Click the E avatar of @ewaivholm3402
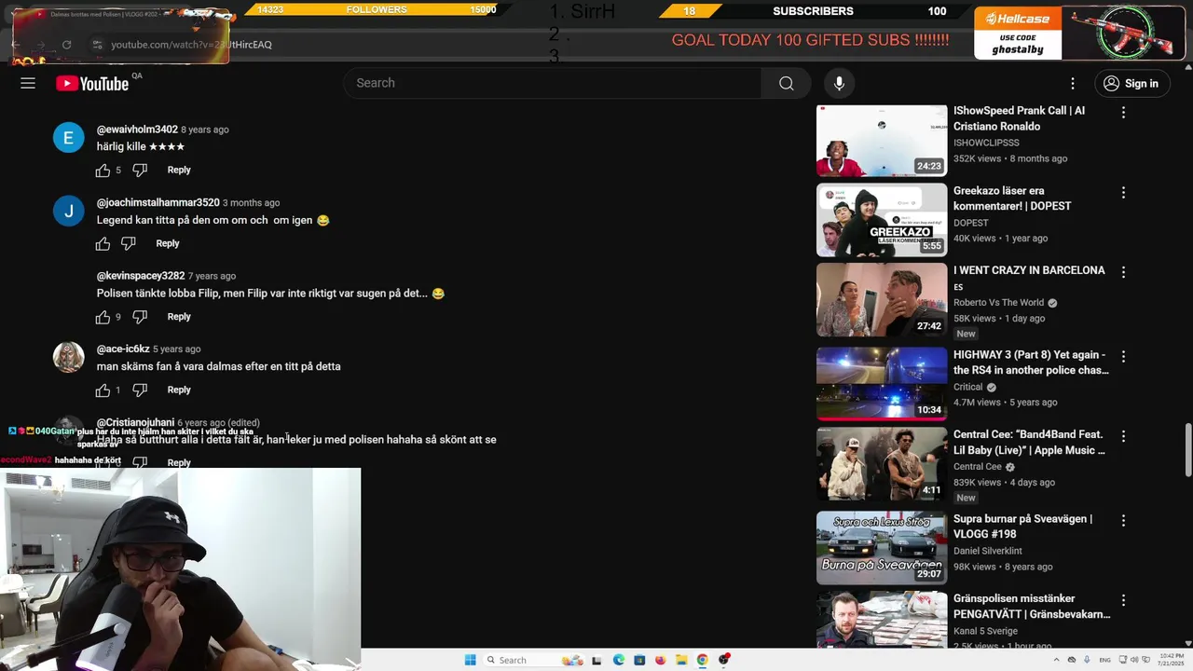 click(68, 138)
